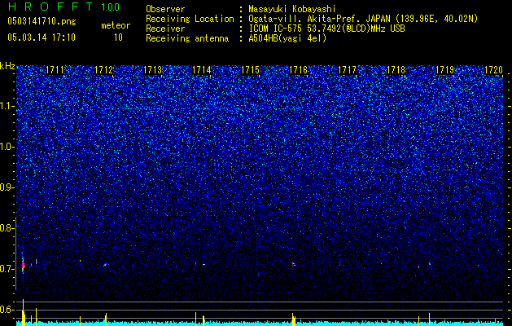Click the kHz axis unit label
The image size is (512, 326).
point(7,66)
